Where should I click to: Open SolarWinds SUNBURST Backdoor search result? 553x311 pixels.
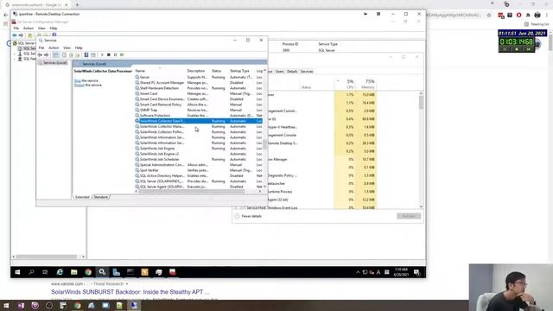(x=130, y=292)
